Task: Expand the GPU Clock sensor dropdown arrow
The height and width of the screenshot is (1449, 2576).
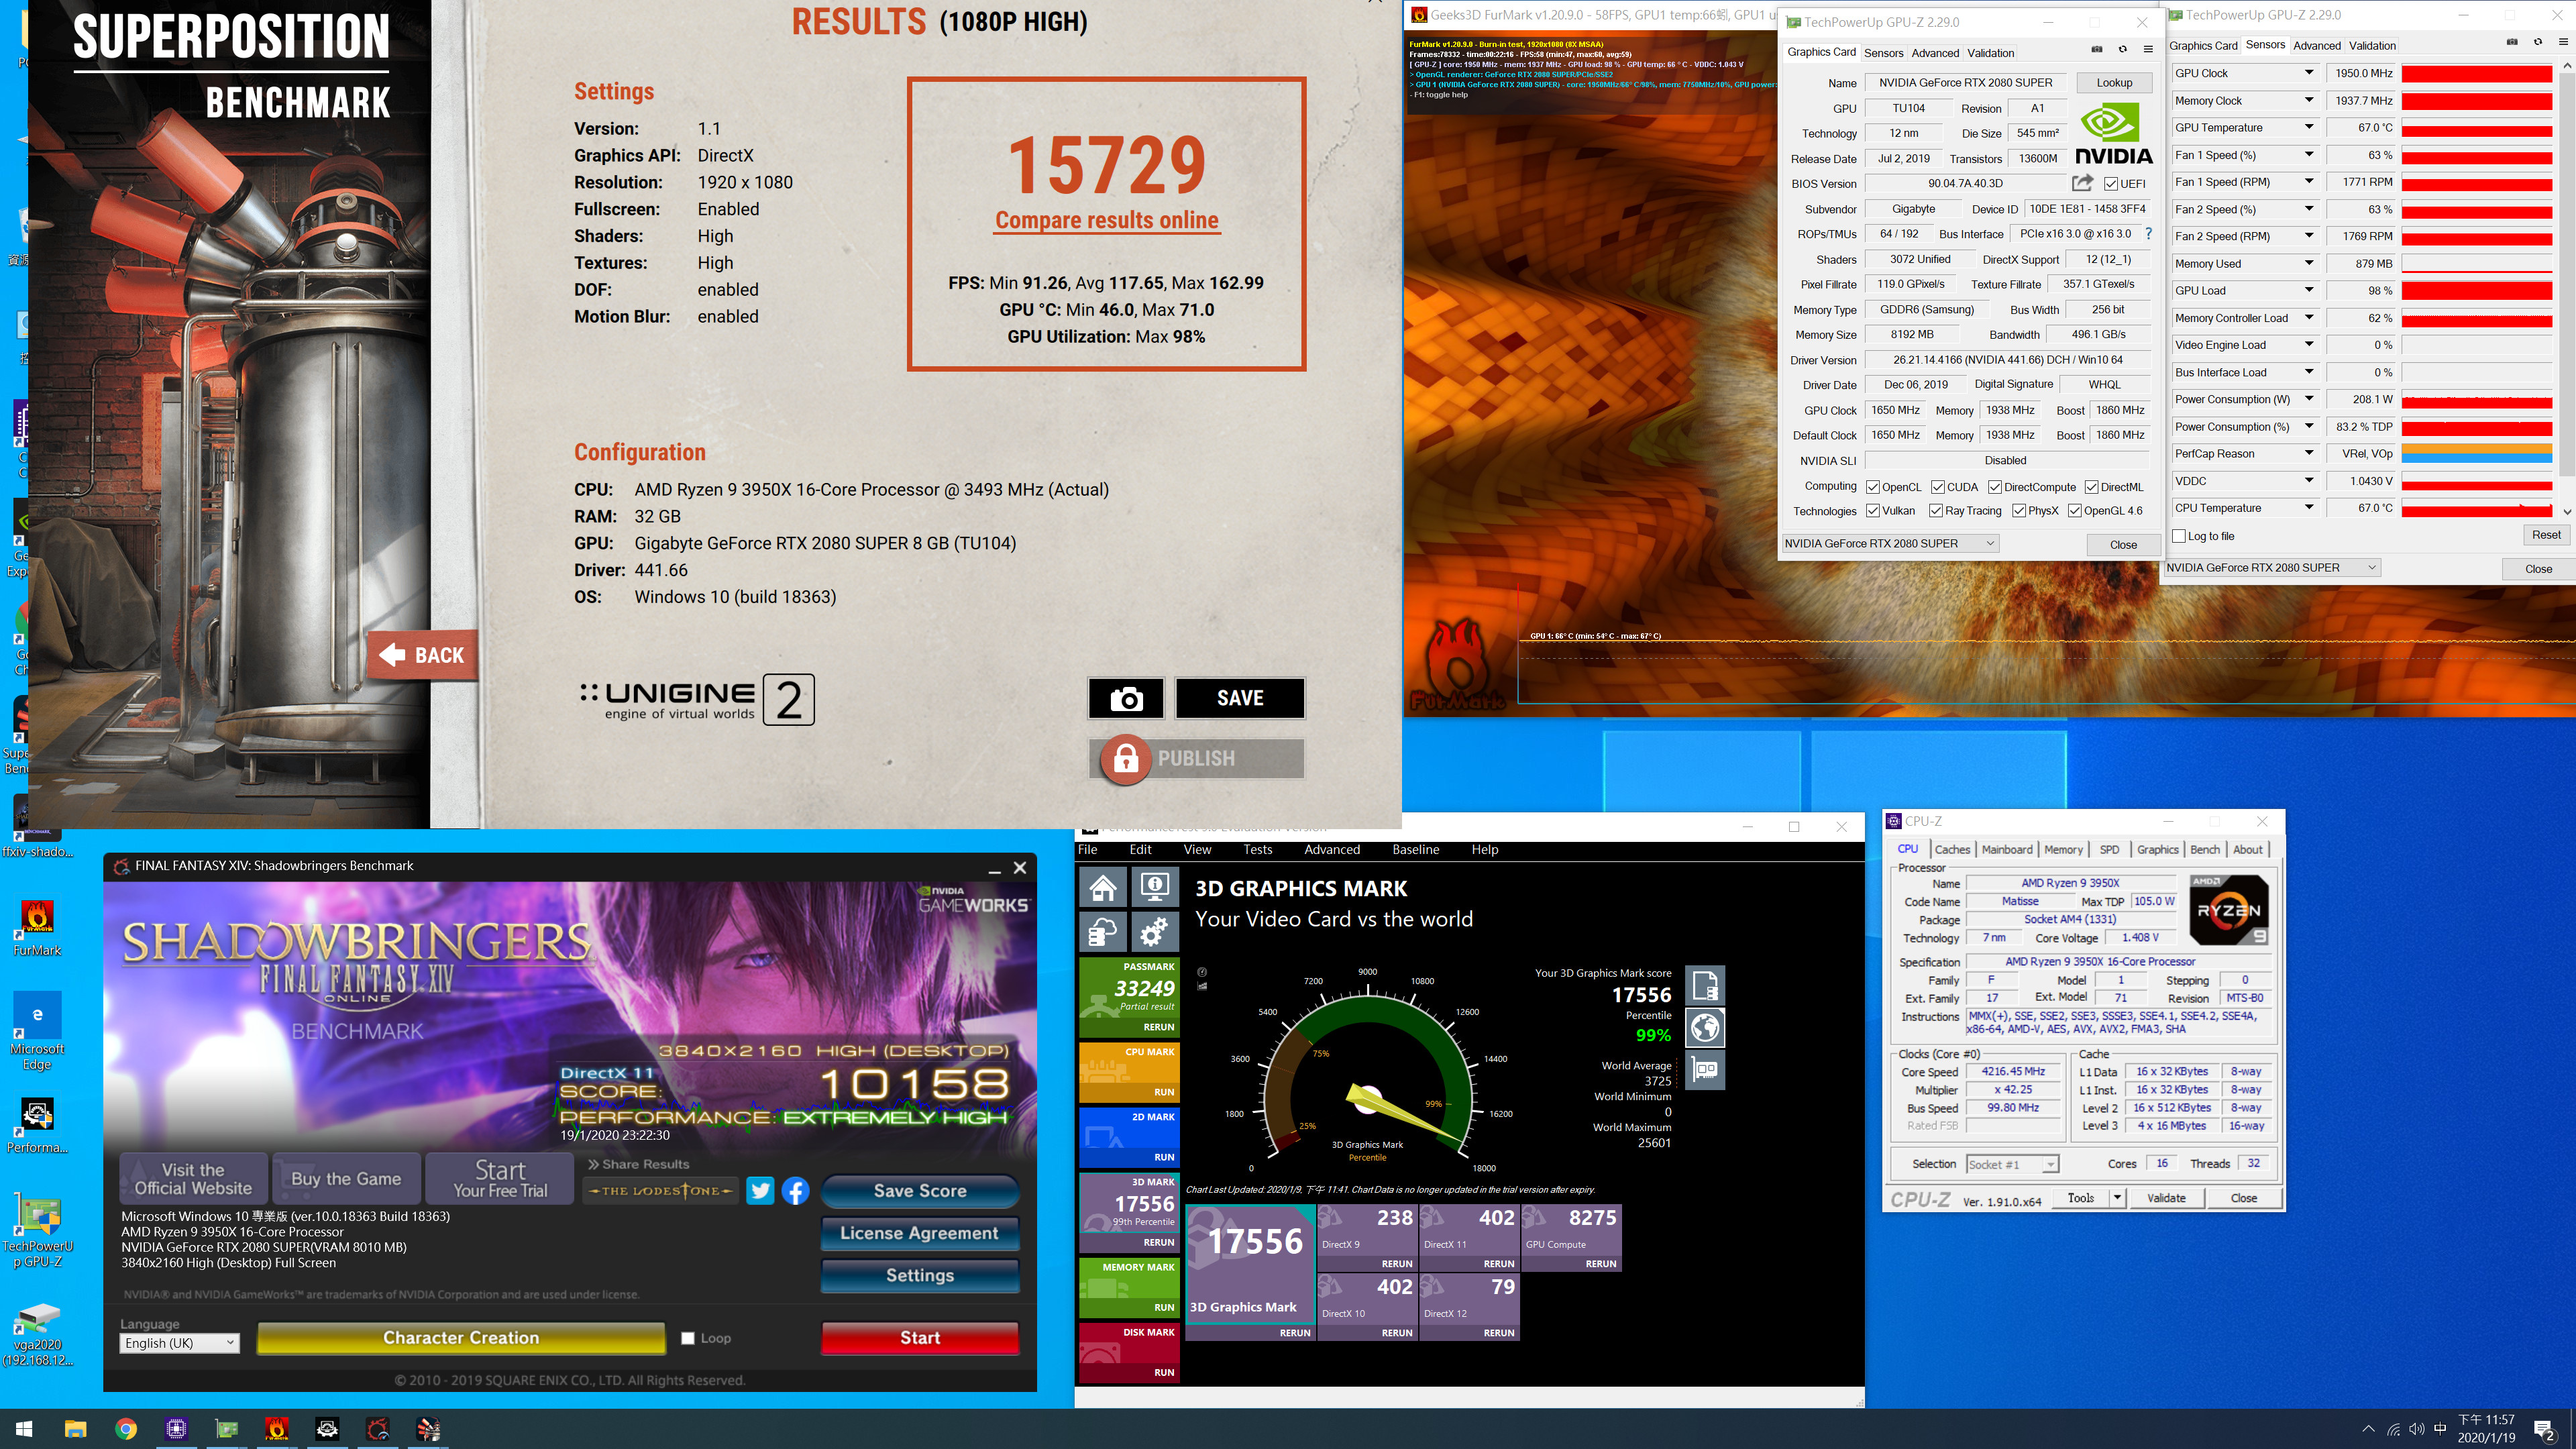Action: click(2309, 73)
